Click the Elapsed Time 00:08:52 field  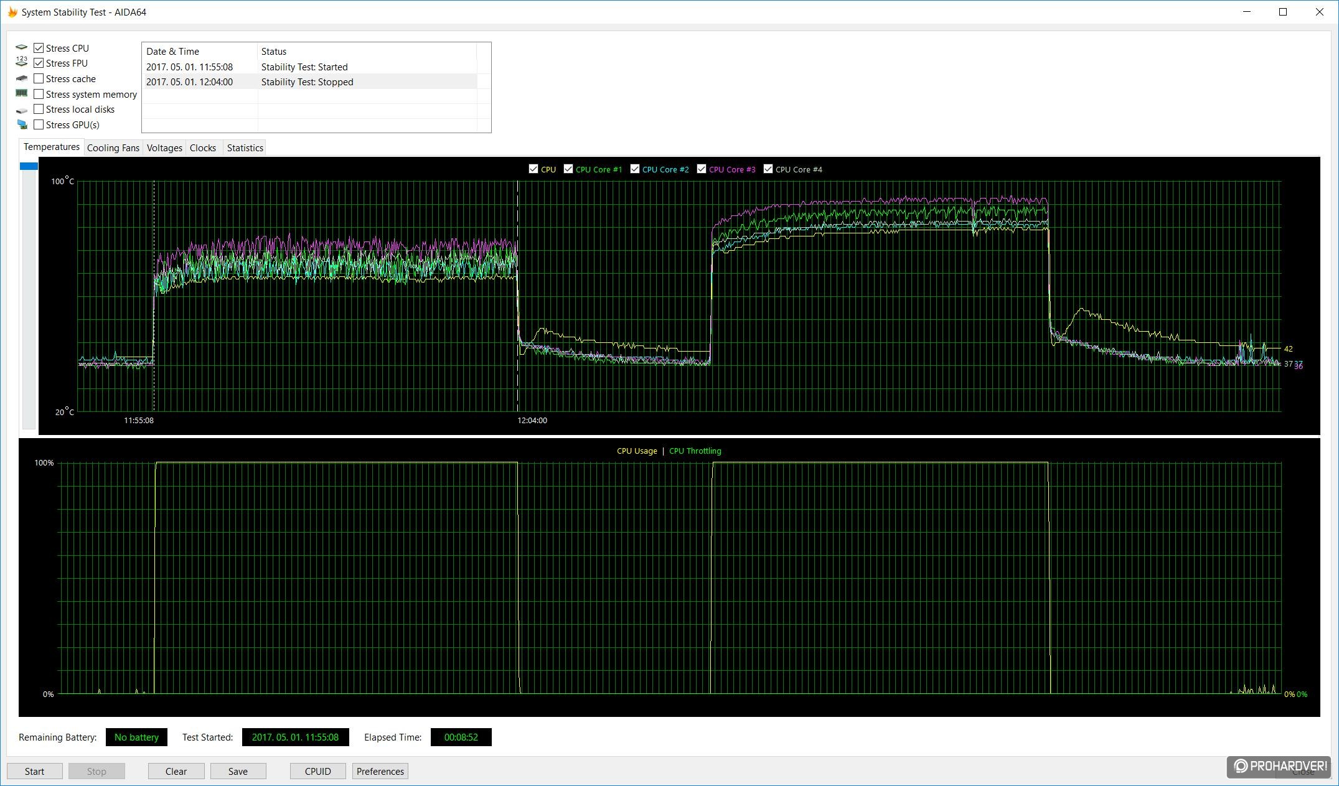(461, 737)
